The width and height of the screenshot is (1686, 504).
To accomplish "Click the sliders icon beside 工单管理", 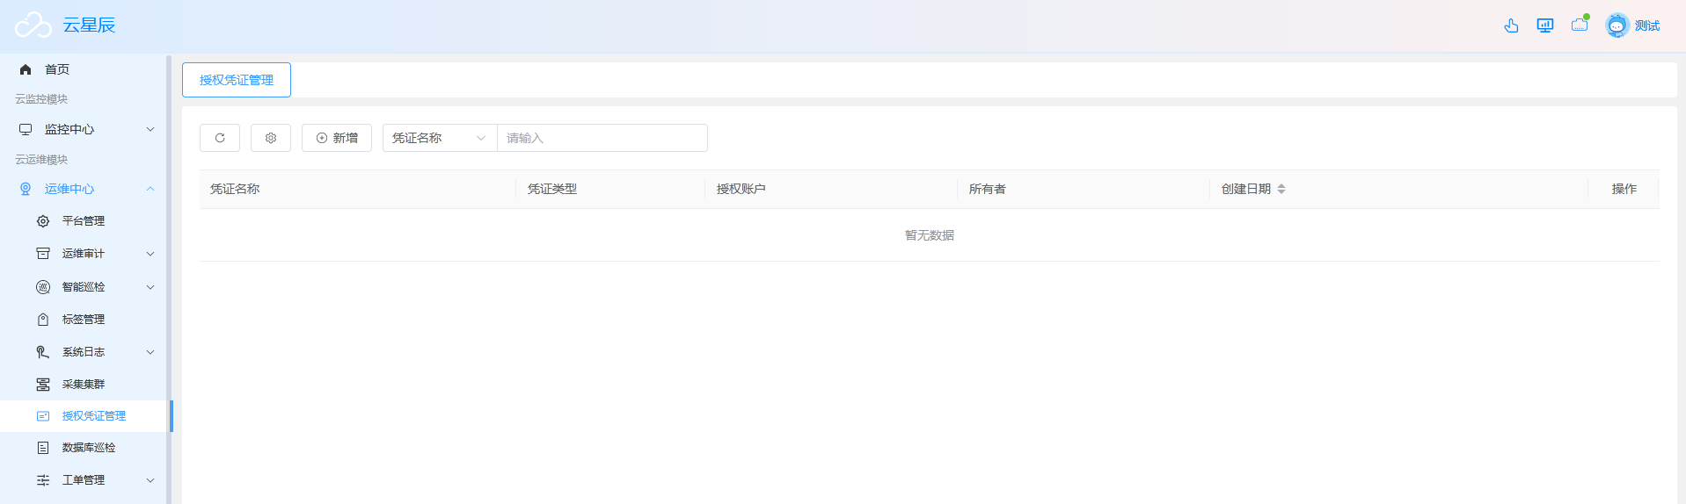I will (43, 480).
